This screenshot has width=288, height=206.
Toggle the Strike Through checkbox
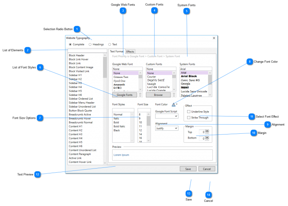coord(189,118)
